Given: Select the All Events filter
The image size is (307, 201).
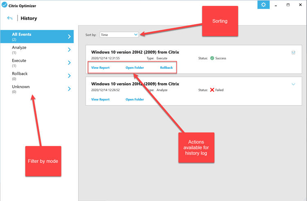Looking at the screenshot, I should [37, 36].
